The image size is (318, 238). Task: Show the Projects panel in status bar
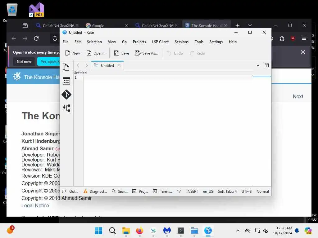point(140,192)
